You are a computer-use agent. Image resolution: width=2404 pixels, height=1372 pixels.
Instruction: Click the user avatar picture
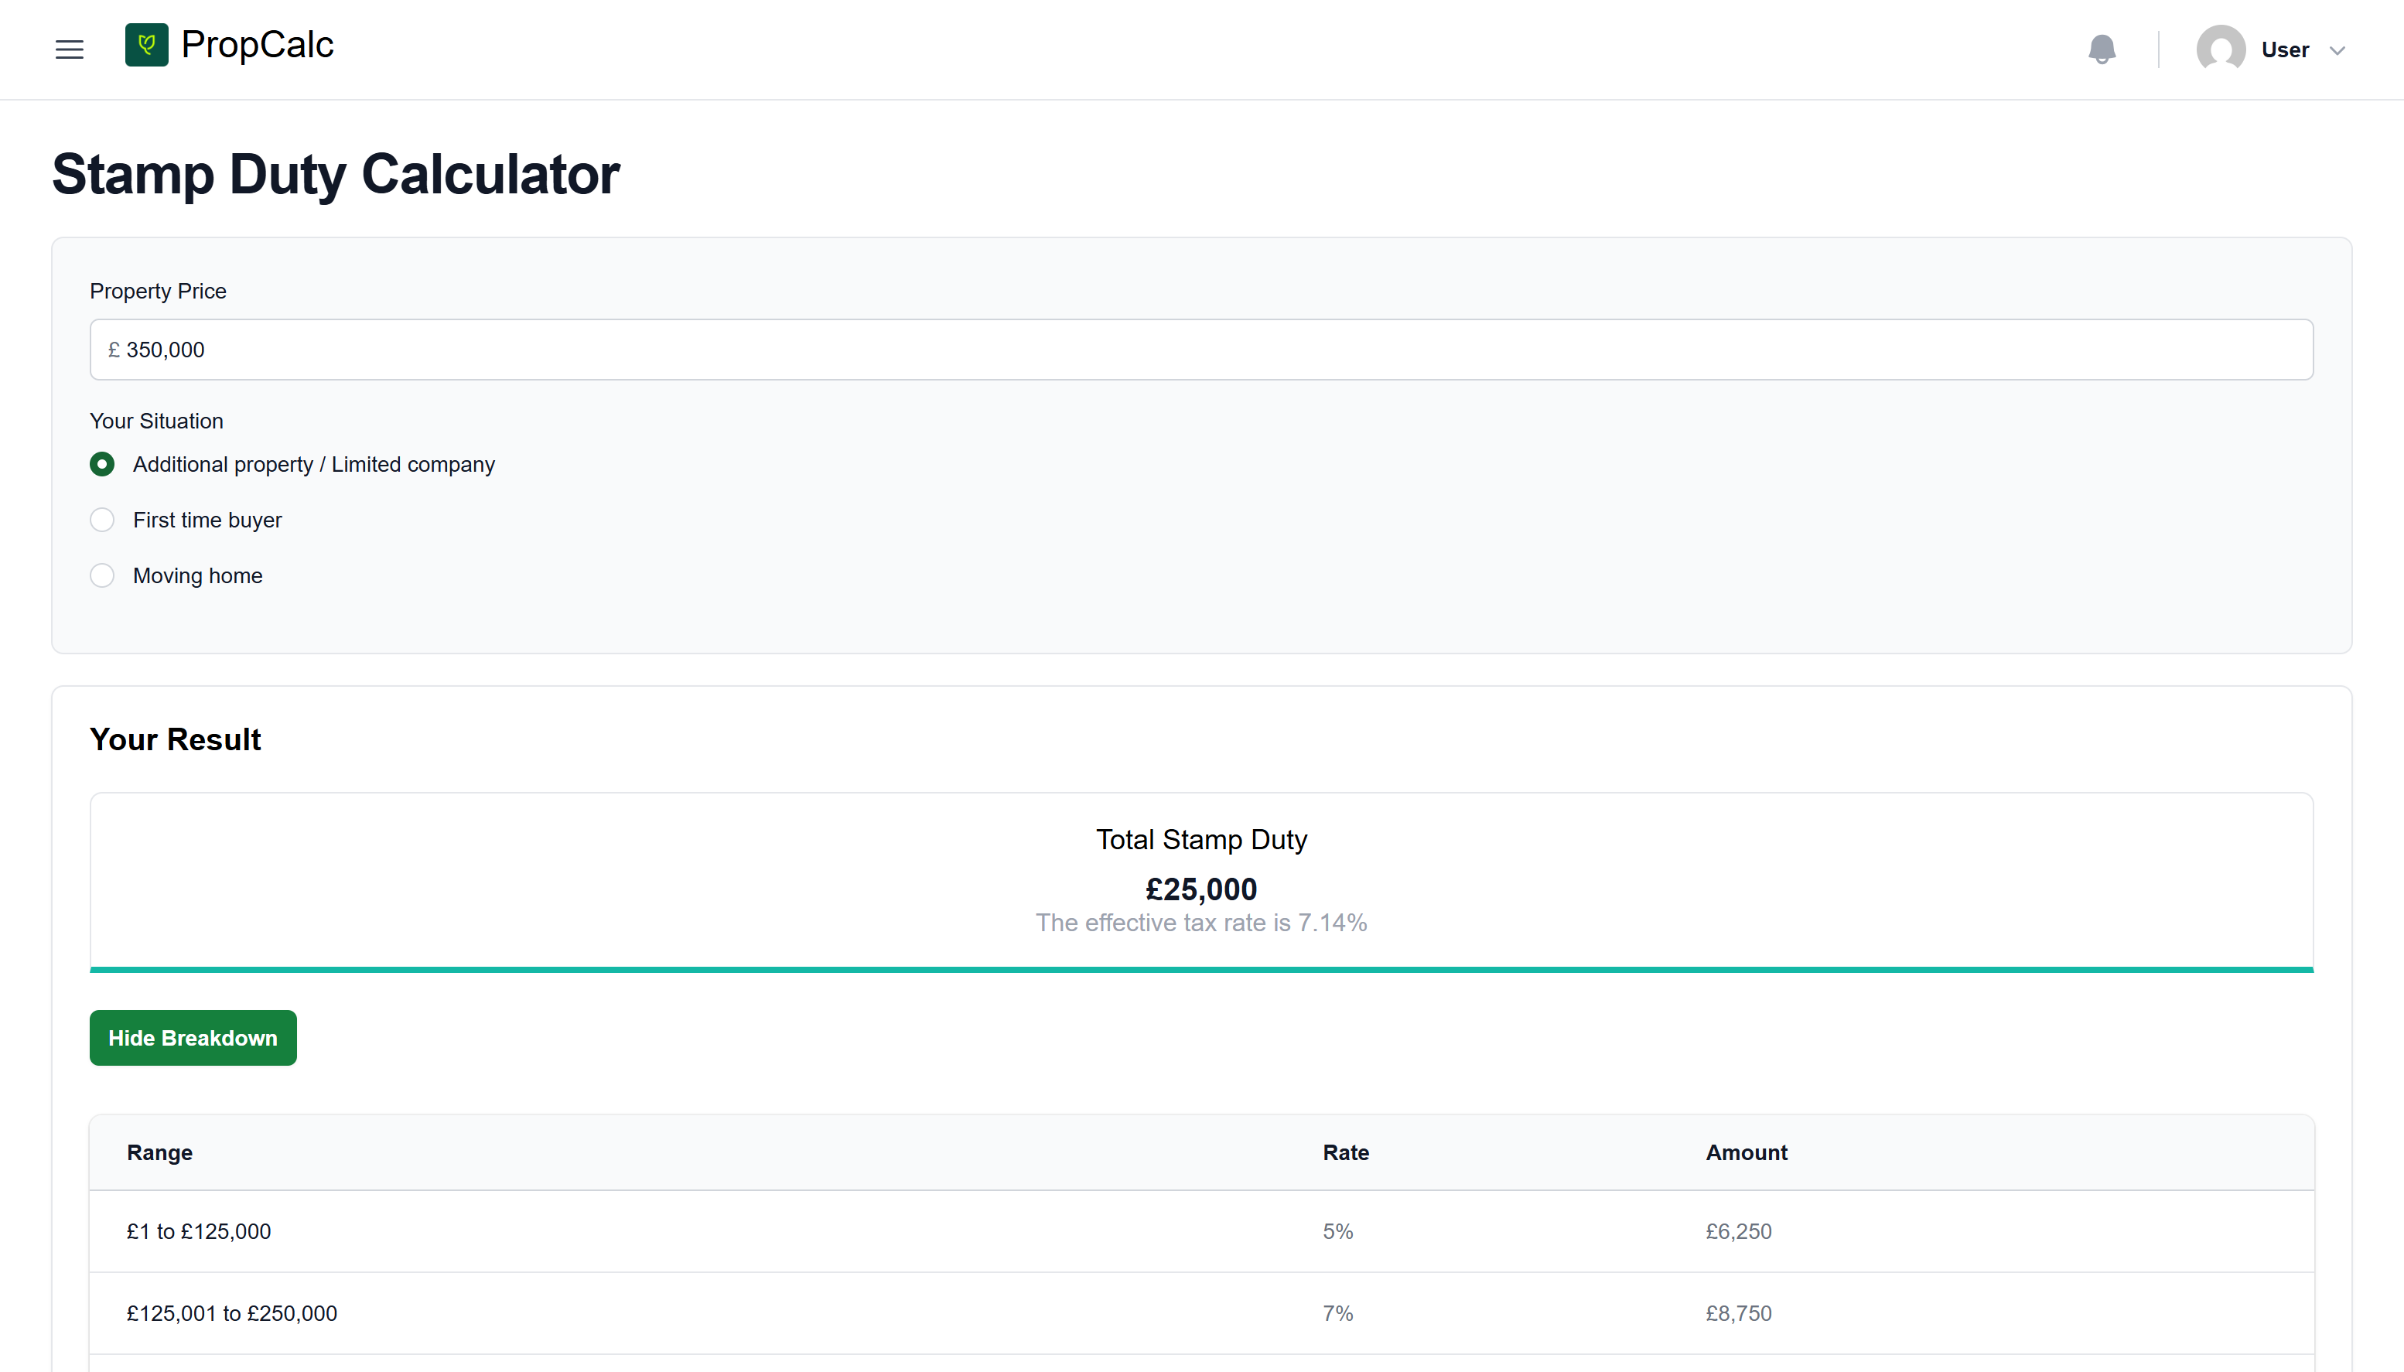[2220, 49]
